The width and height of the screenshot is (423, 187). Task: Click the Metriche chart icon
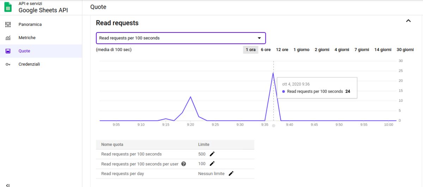coord(8,38)
